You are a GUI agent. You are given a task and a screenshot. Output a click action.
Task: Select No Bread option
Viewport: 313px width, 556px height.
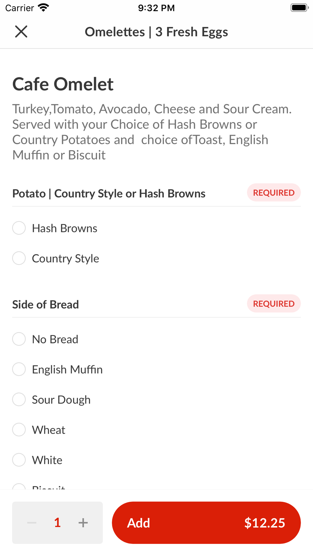19,339
